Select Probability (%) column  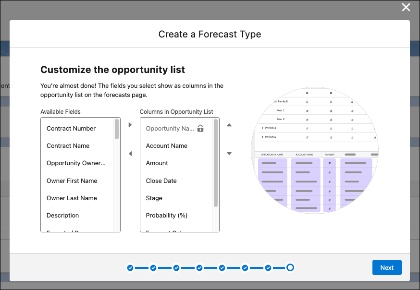pos(176,216)
